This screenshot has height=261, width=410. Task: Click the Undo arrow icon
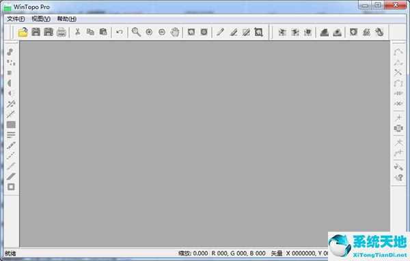[x=120, y=32]
